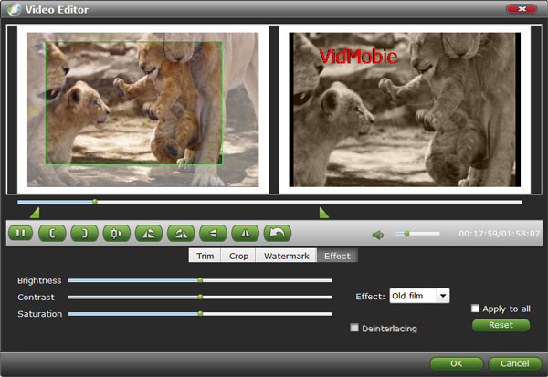Image resolution: width=548 pixels, height=377 pixels.
Task: Rotate video counterclockwise button
Action: click(149, 233)
